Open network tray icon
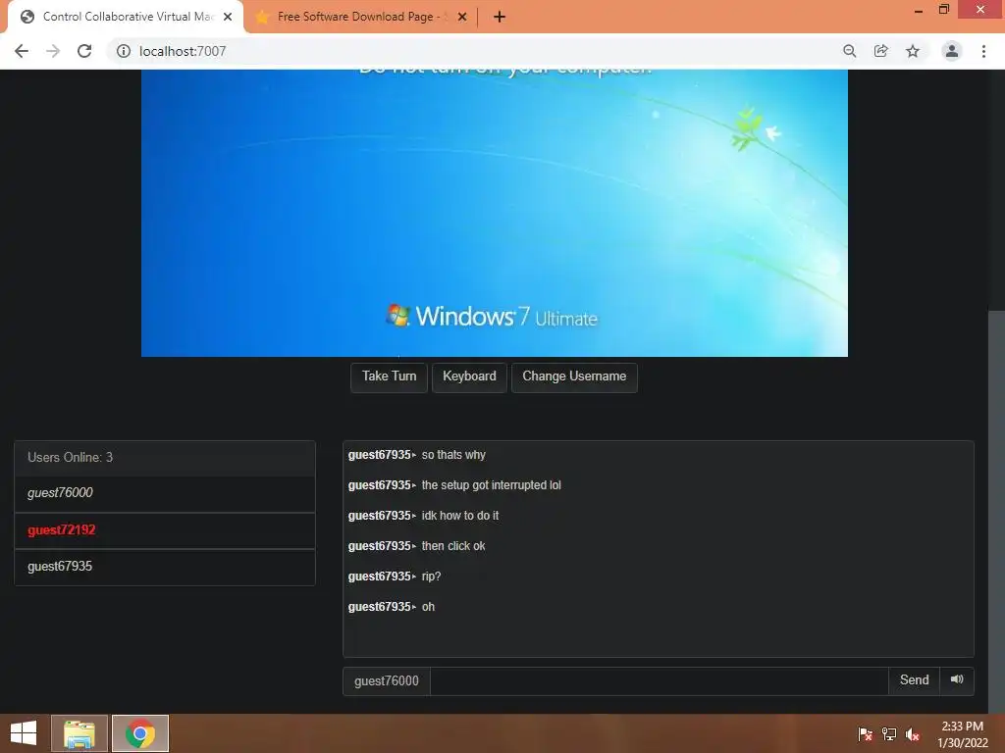Viewport: 1005px width, 753px height. [889, 734]
